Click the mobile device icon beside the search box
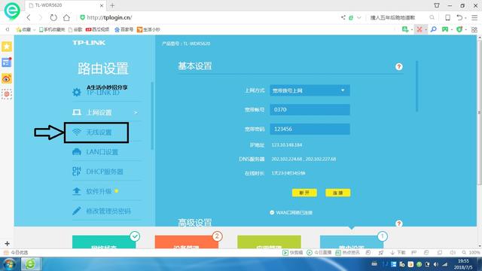 447,17
